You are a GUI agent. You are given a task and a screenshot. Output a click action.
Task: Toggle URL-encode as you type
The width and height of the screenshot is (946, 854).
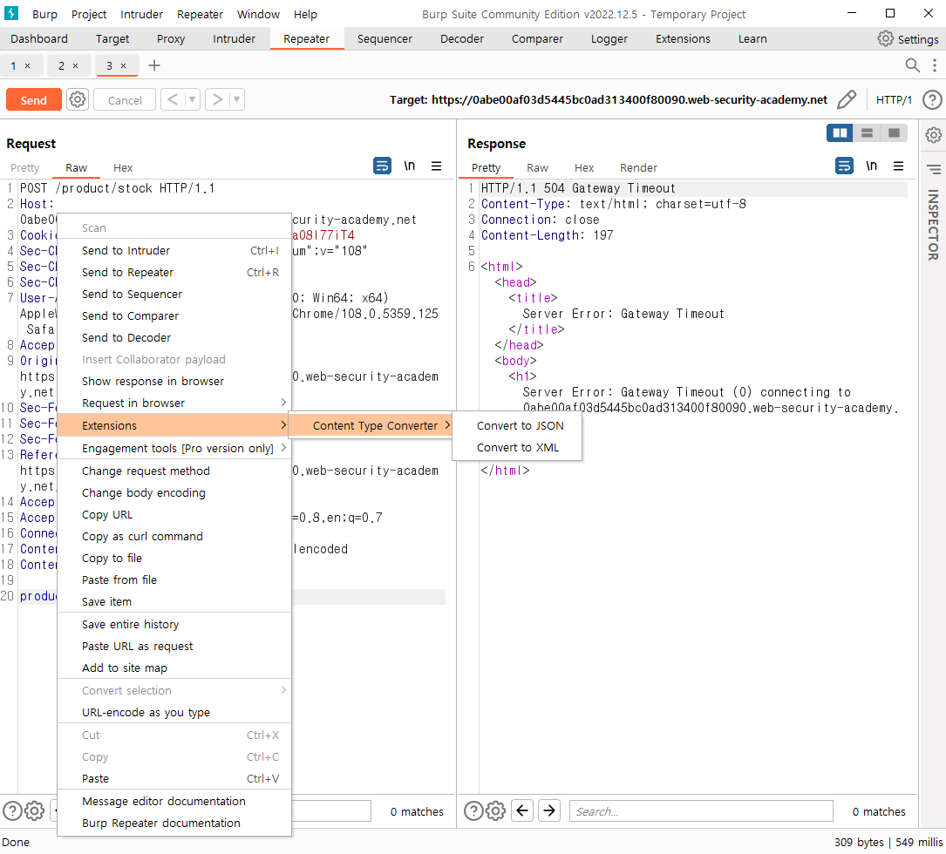click(x=174, y=712)
